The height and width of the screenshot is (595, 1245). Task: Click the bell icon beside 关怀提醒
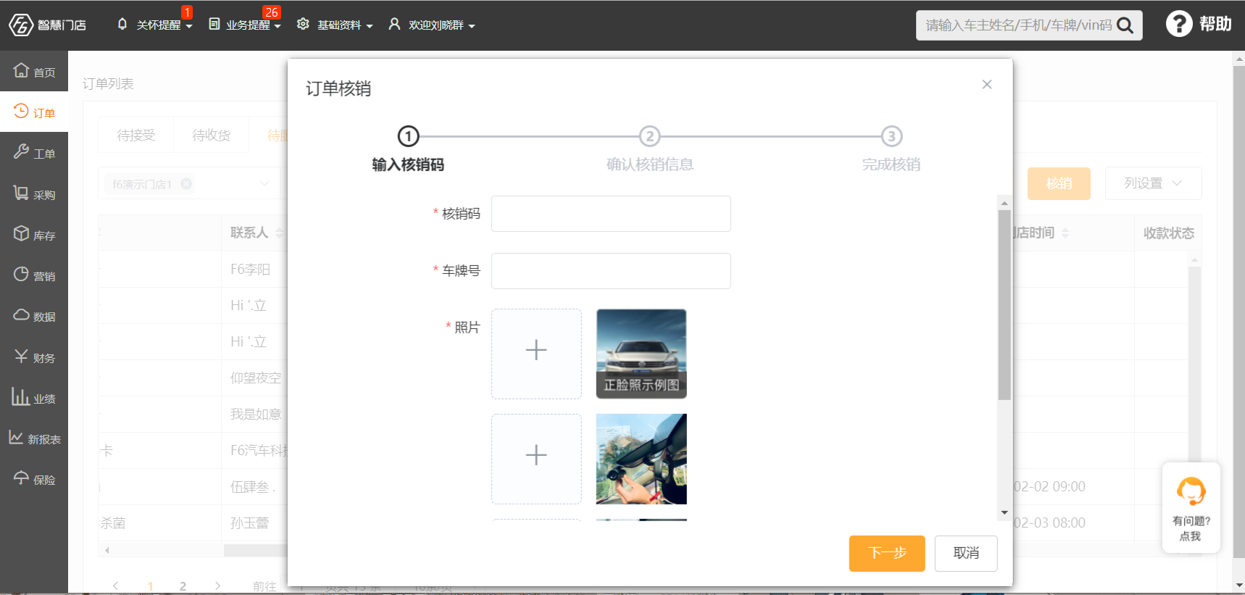tap(122, 24)
